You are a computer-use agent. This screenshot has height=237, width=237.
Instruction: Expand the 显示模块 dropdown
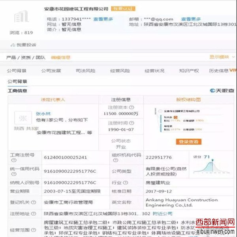pyautogui.click(x=222, y=57)
